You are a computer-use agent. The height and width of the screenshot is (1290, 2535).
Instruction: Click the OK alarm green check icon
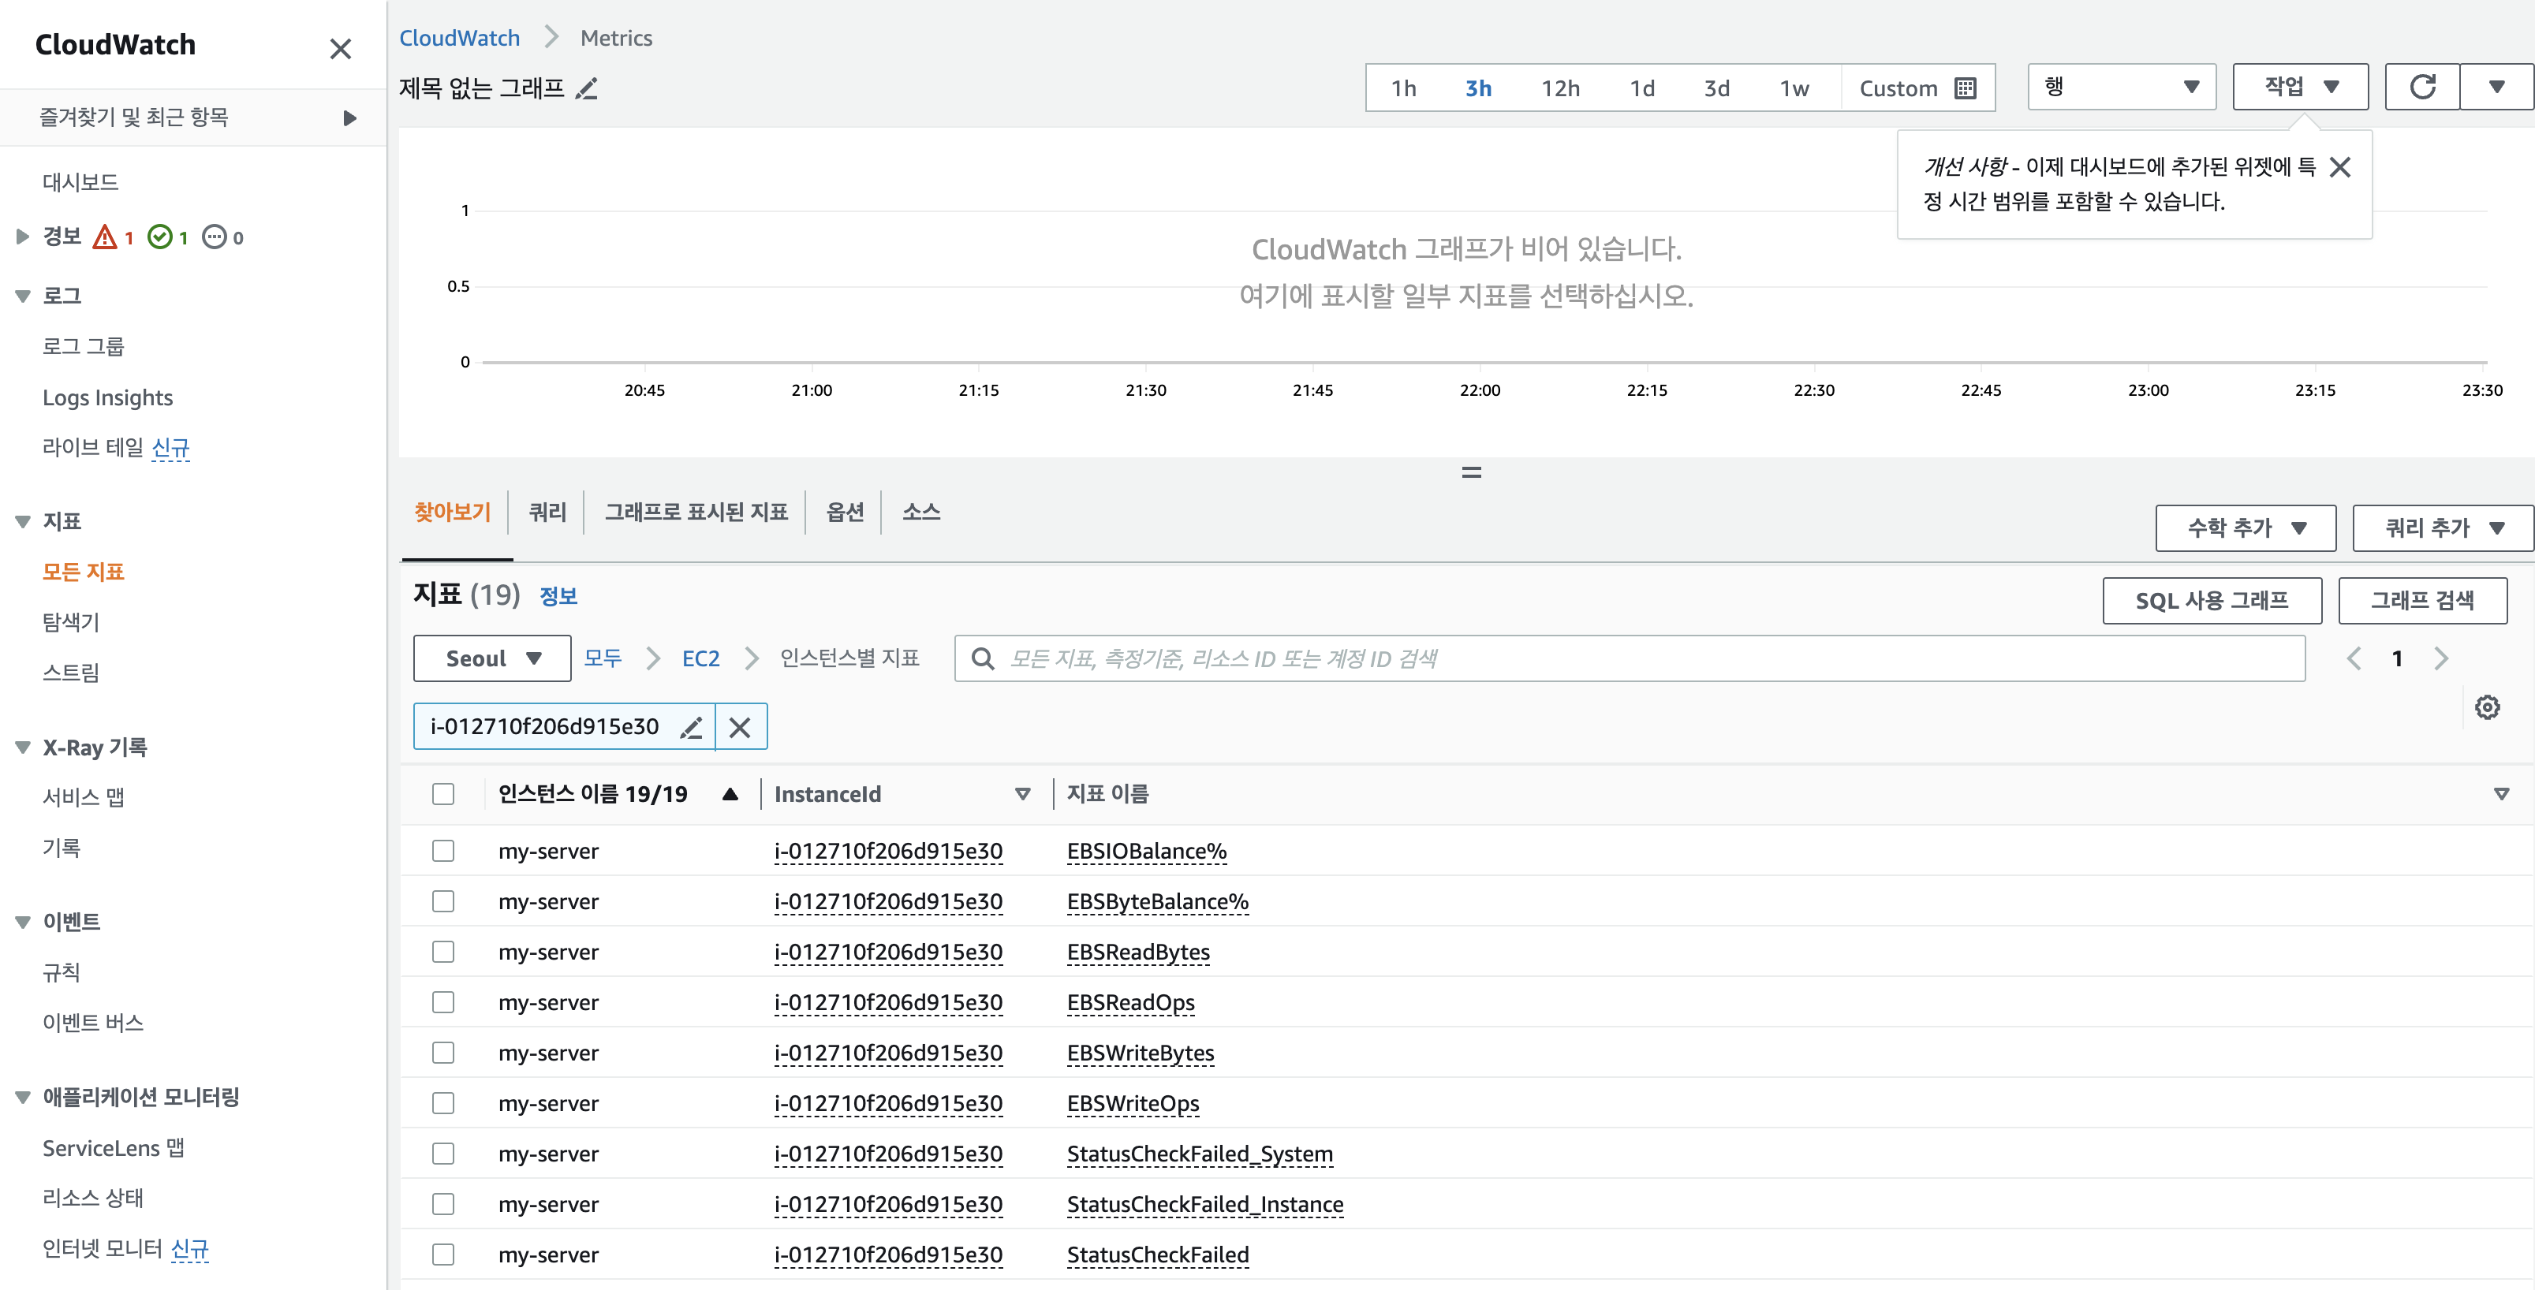click(x=159, y=237)
